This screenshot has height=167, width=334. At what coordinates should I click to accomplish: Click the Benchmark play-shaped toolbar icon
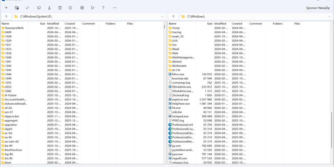click(x=92, y=8)
